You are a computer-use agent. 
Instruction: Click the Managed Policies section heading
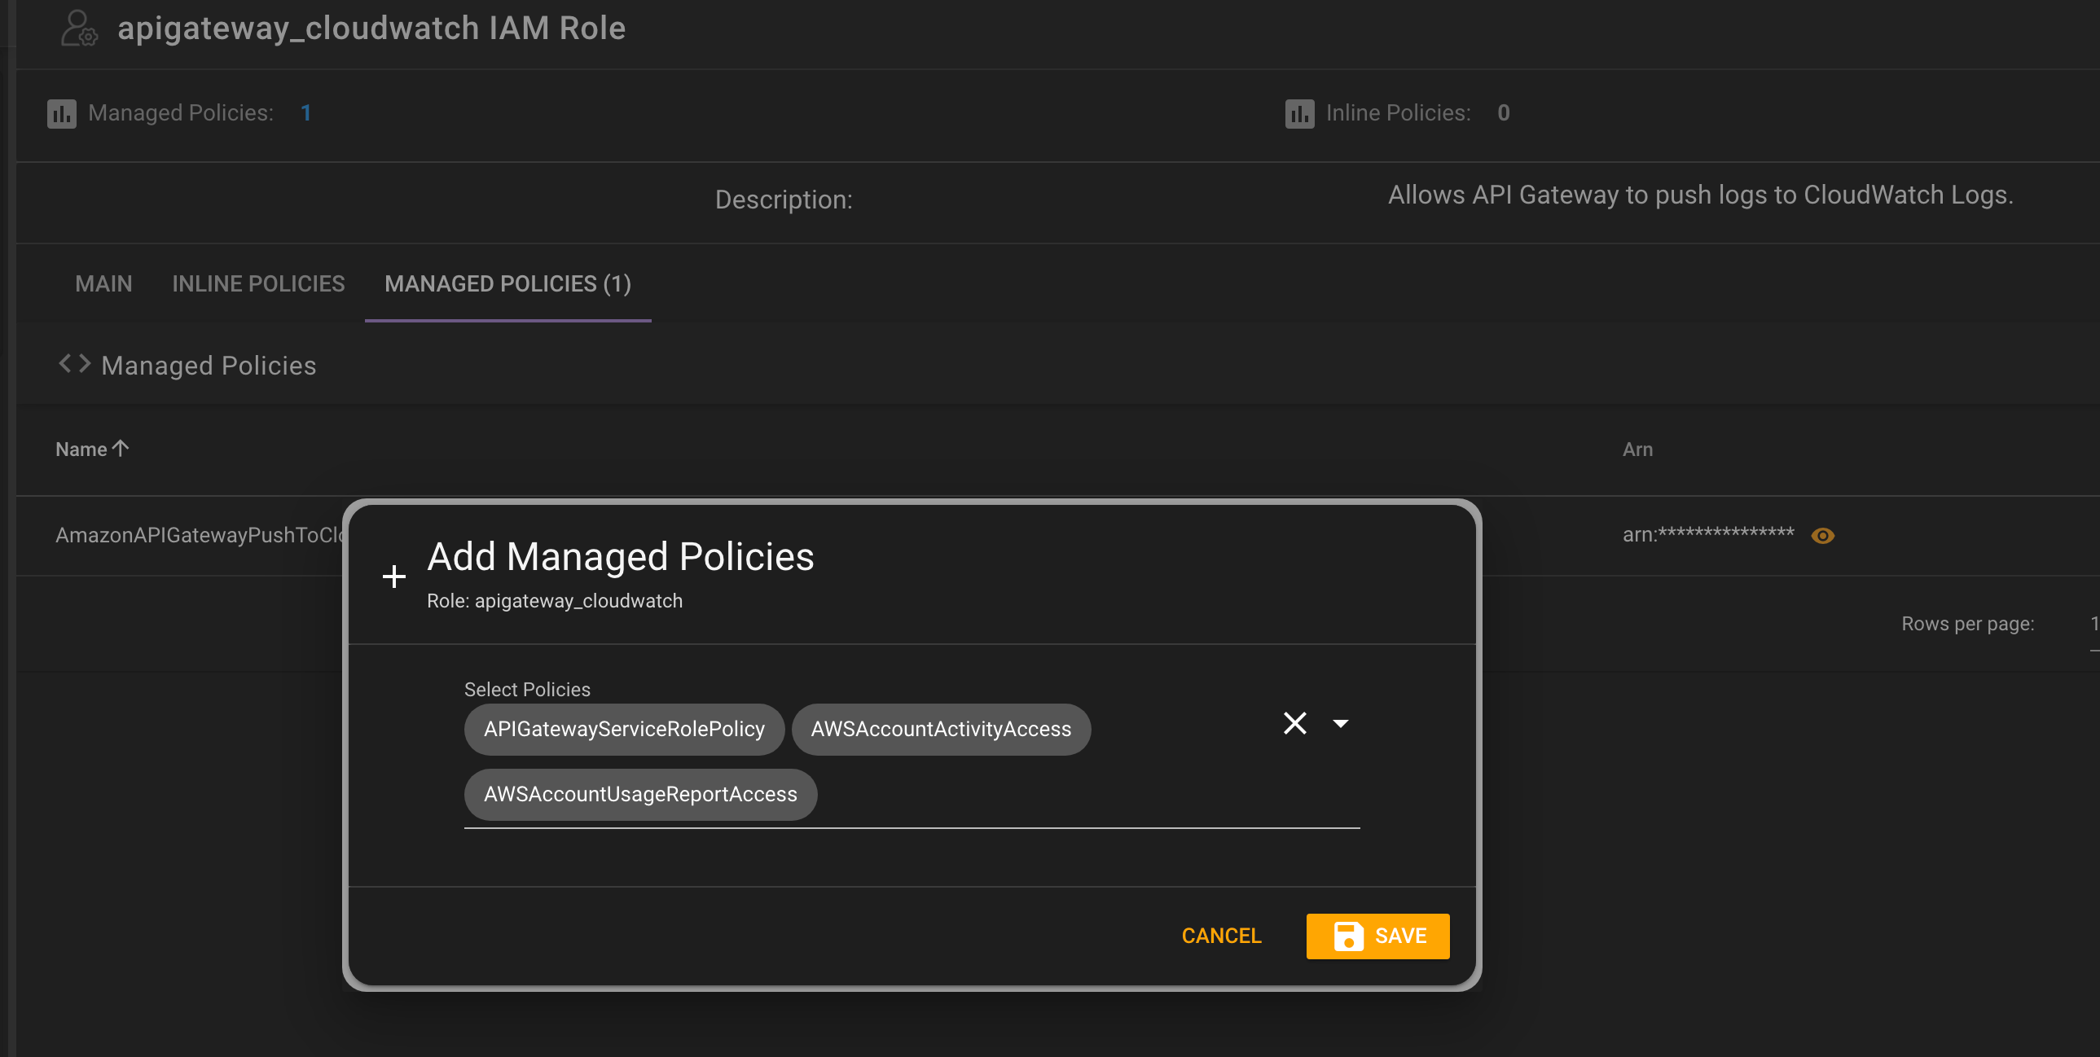tap(209, 366)
